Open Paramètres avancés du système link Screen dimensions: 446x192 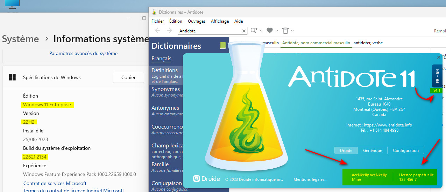coord(83,53)
